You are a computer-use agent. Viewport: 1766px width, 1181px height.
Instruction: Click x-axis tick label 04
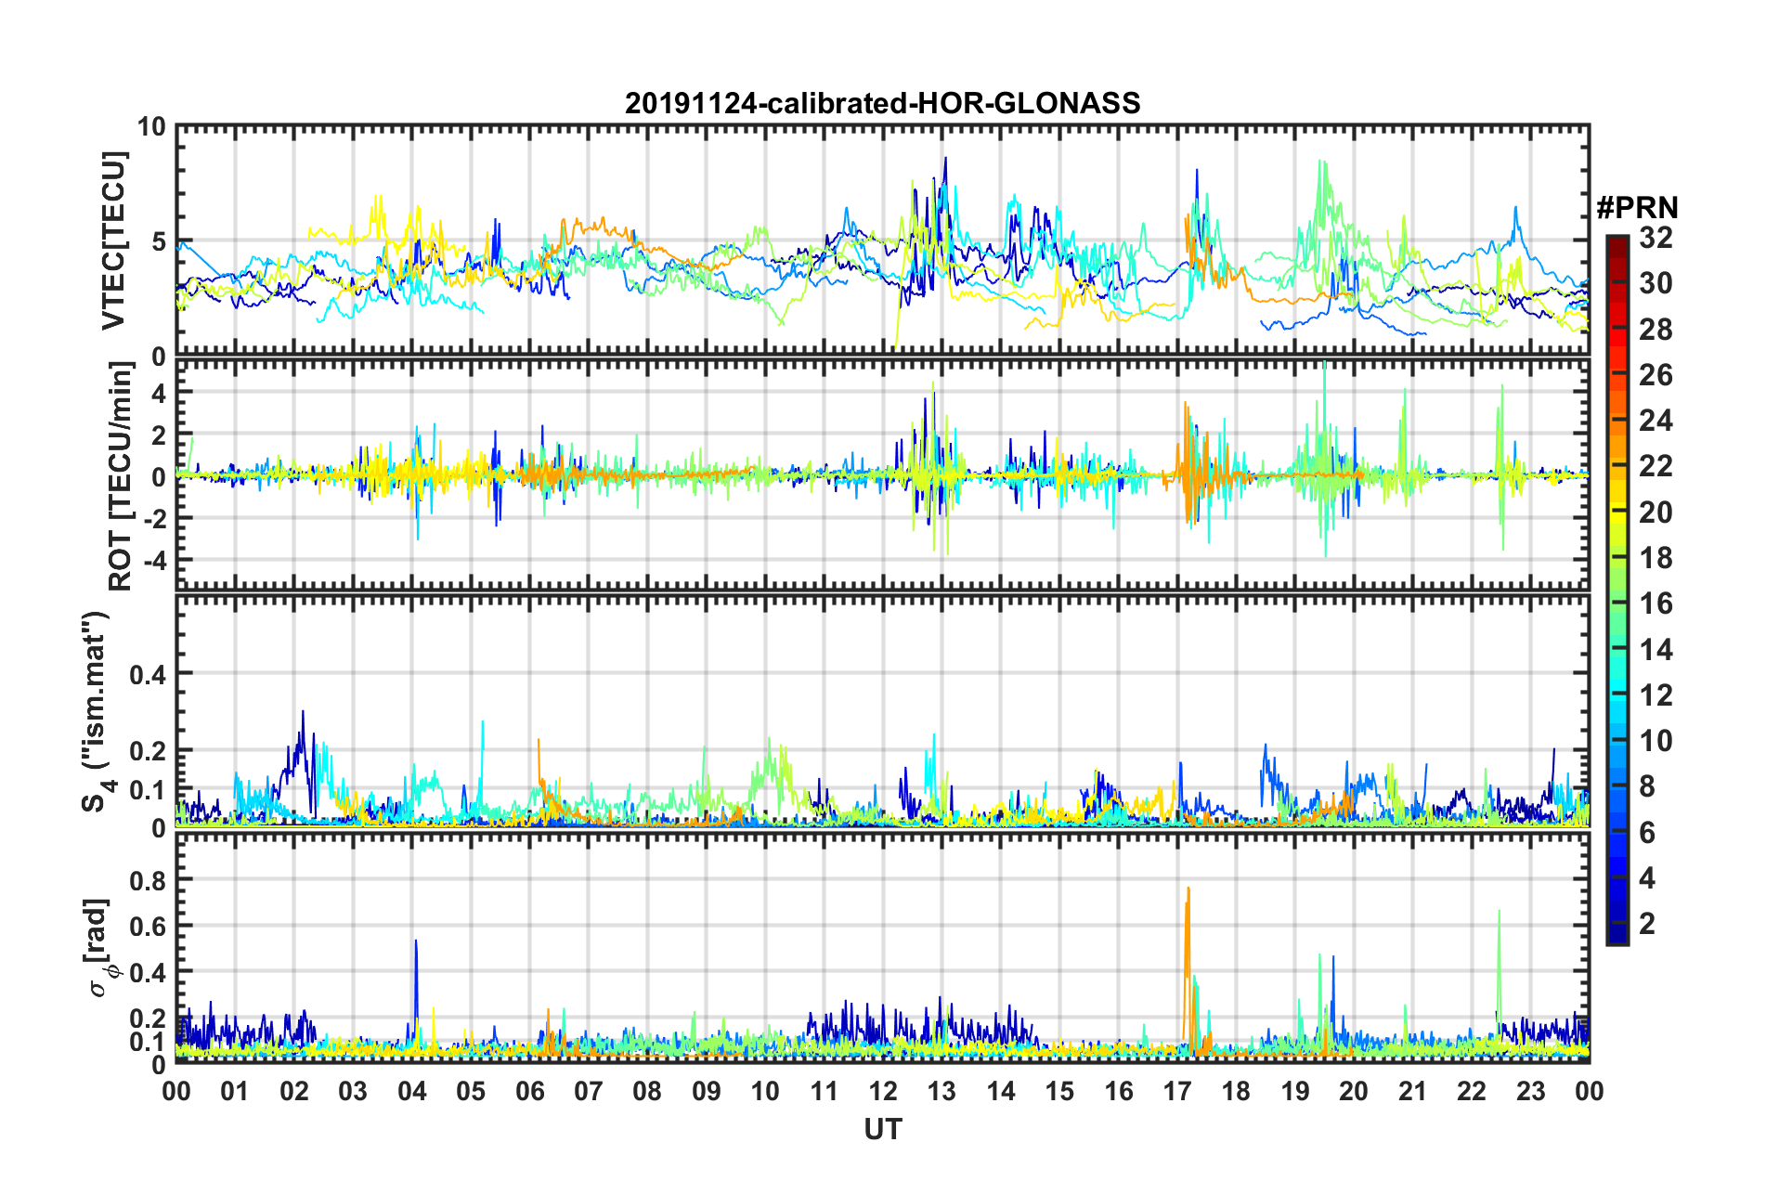pos(412,1091)
